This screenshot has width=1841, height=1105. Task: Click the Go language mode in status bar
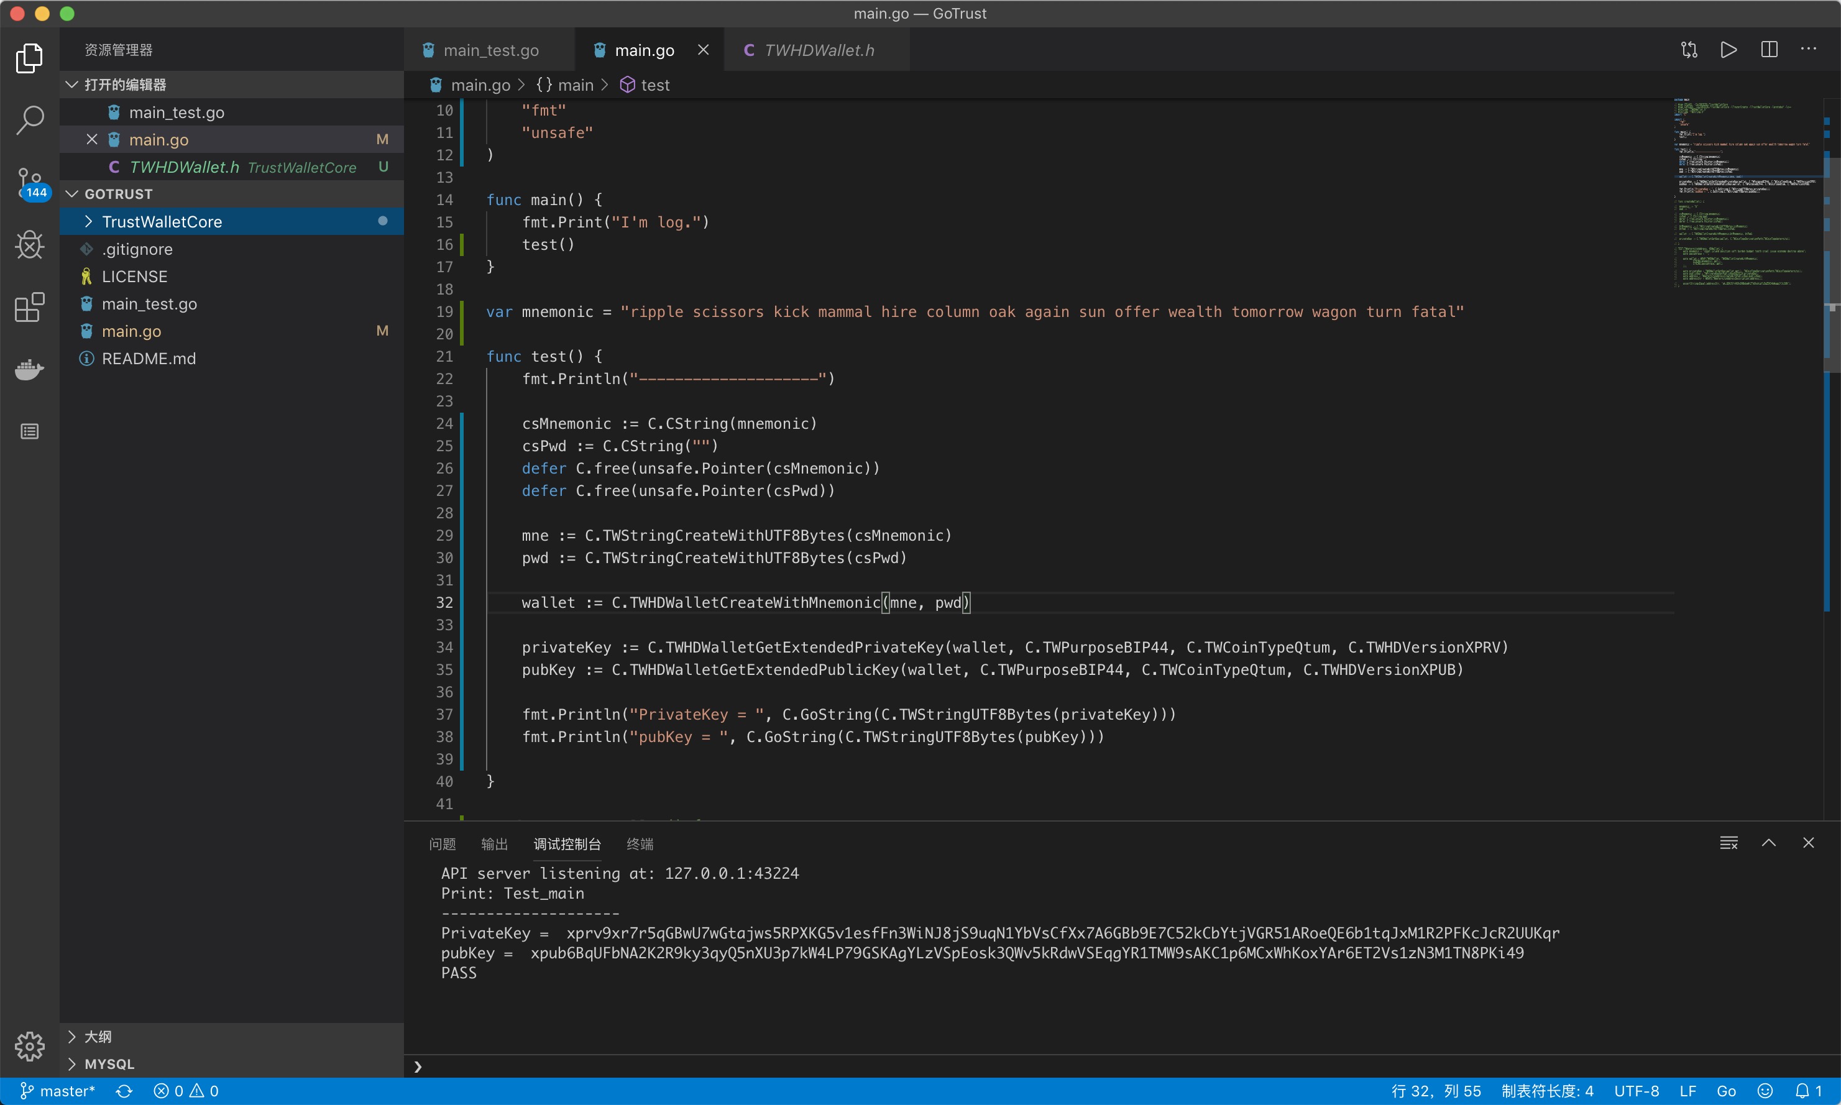pos(1725,1091)
